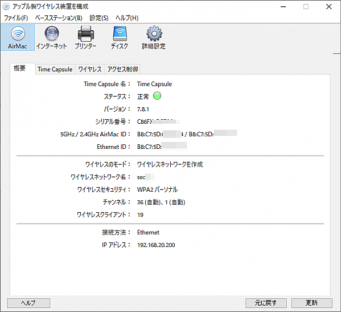341x312 pixels.
Task: Open the ファイル(F) menu
Action: click(16, 18)
